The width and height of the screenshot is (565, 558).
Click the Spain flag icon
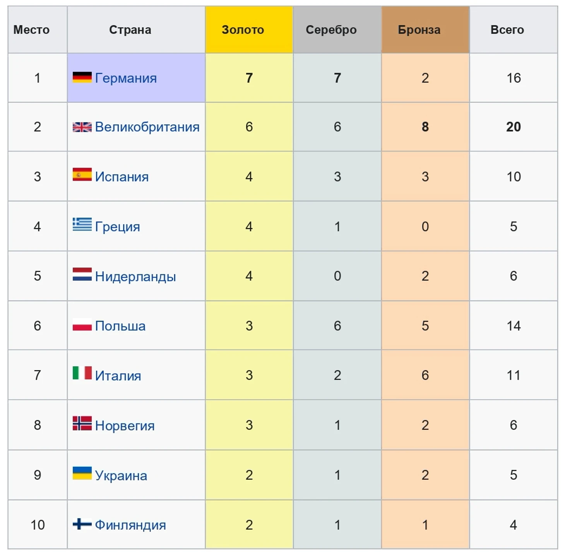click(x=82, y=175)
